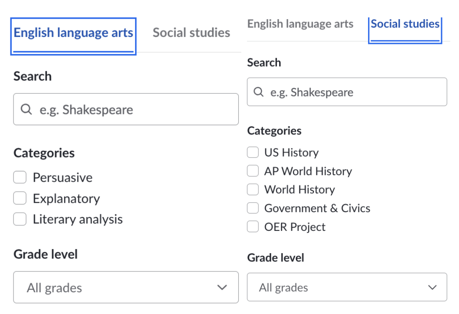Image resolution: width=459 pixels, height=314 pixels.
Task: Open the Social studies tab on the right panel
Action: pyautogui.click(x=405, y=24)
